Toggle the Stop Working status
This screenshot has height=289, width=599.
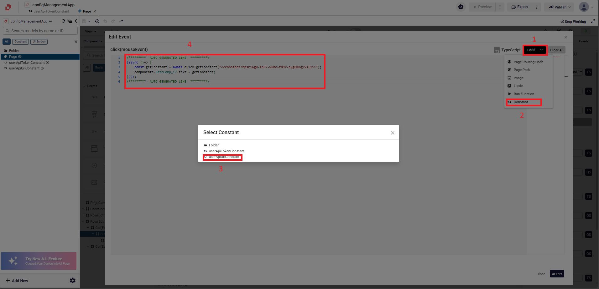click(x=573, y=22)
